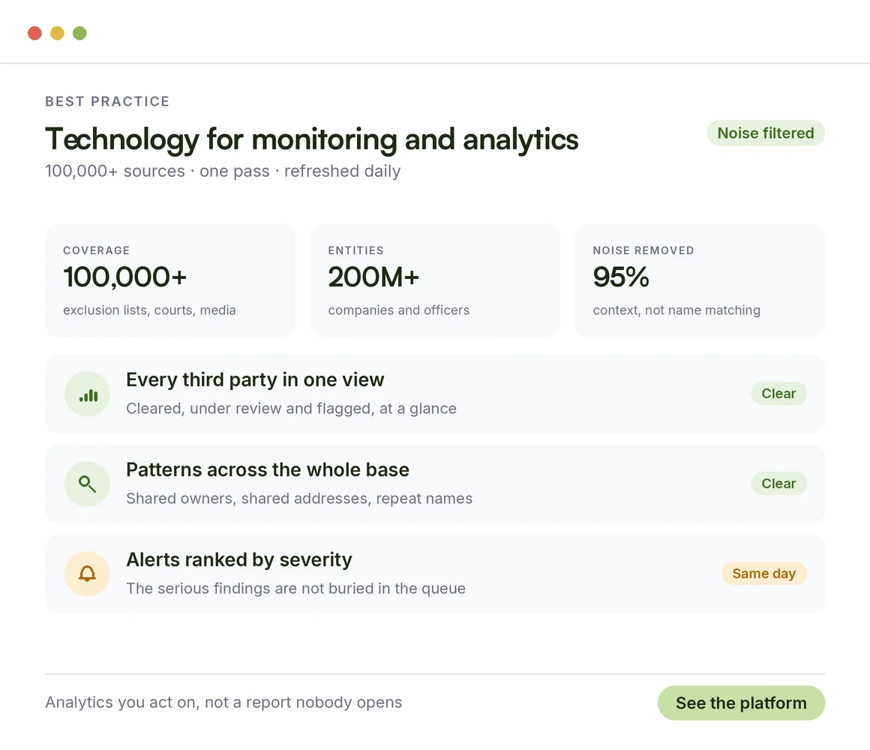Click 'Cleared, under review and flagged' description
Screen dimensions: 870x750
[291, 409]
